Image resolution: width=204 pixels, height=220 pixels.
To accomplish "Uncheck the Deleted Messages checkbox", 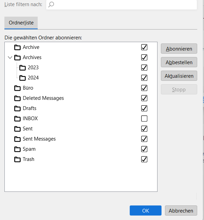I will 144,98.
